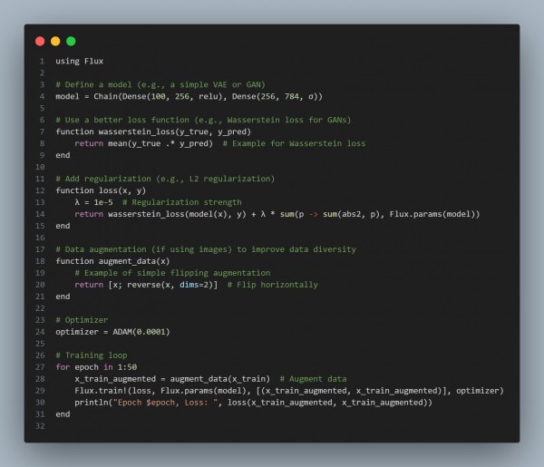This screenshot has width=544, height=467.
Task: Click 'function loss(x, y)' on line 12
Action: coord(101,190)
